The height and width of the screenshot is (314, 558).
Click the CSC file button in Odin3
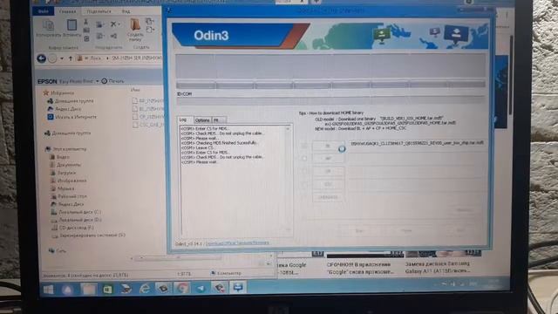click(x=328, y=184)
